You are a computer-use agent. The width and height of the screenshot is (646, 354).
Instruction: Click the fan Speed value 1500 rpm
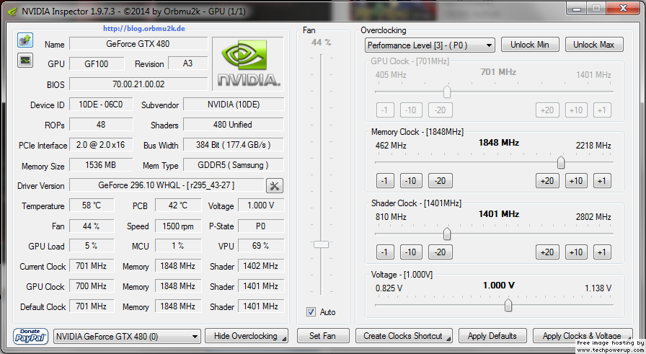(178, 226)
